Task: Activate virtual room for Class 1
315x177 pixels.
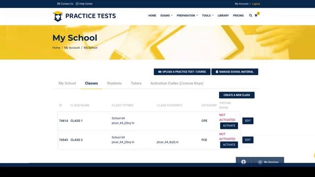Action: click(x=229, y=126)
